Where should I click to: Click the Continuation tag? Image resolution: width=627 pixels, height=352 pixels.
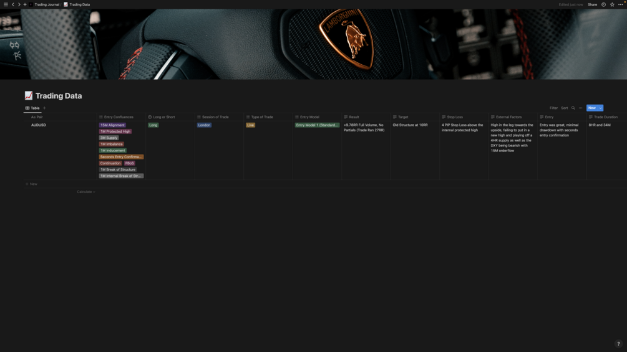[x=110, y=163]
